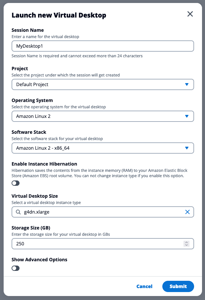This screenshot has height=300, width=205.
Task: Open the Project dropdown showing Default Project
Action: 99,84
